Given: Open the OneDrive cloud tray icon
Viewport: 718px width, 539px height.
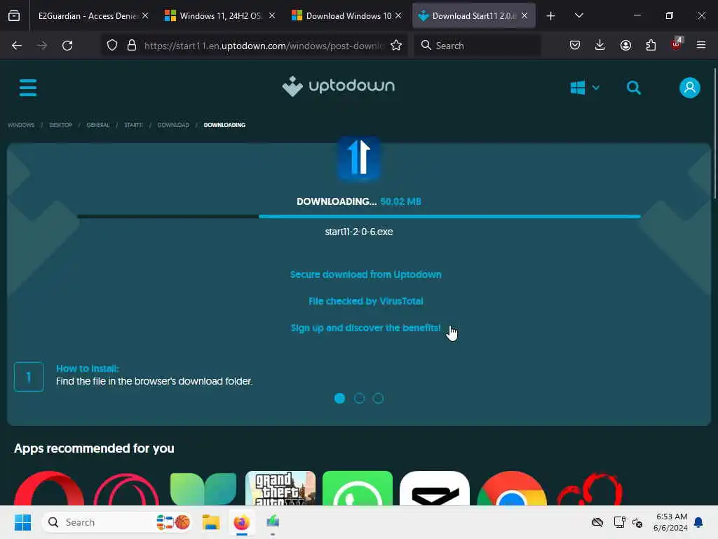Looking at the screenshot, I should 597,522.
